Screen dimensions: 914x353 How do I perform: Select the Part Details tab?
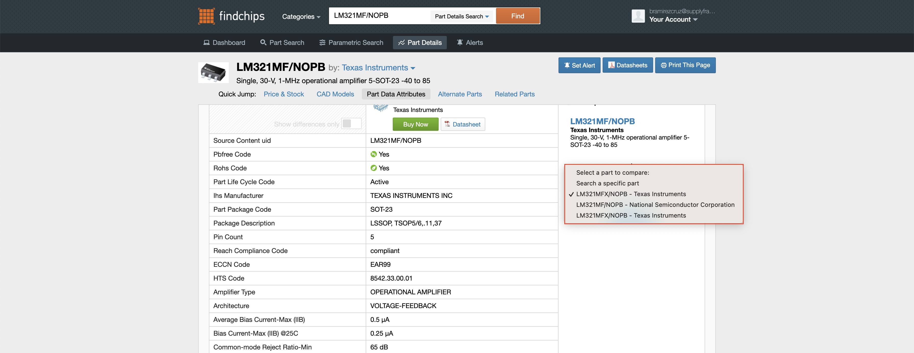click(420, 43)
